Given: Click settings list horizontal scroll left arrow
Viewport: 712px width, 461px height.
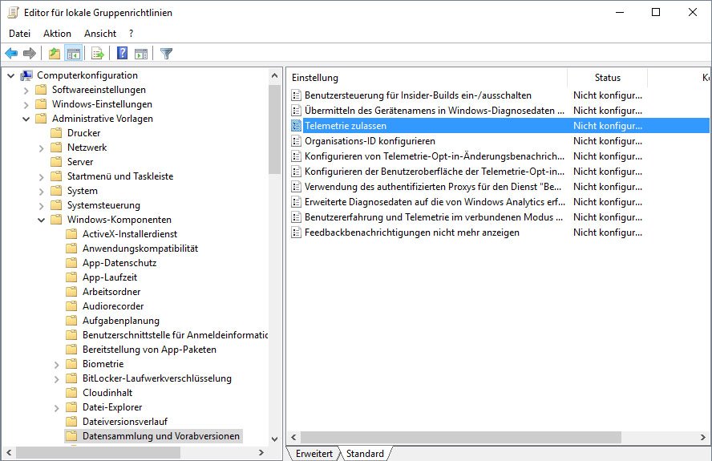Looking at the screenshot, I should (x=293, y=438).
